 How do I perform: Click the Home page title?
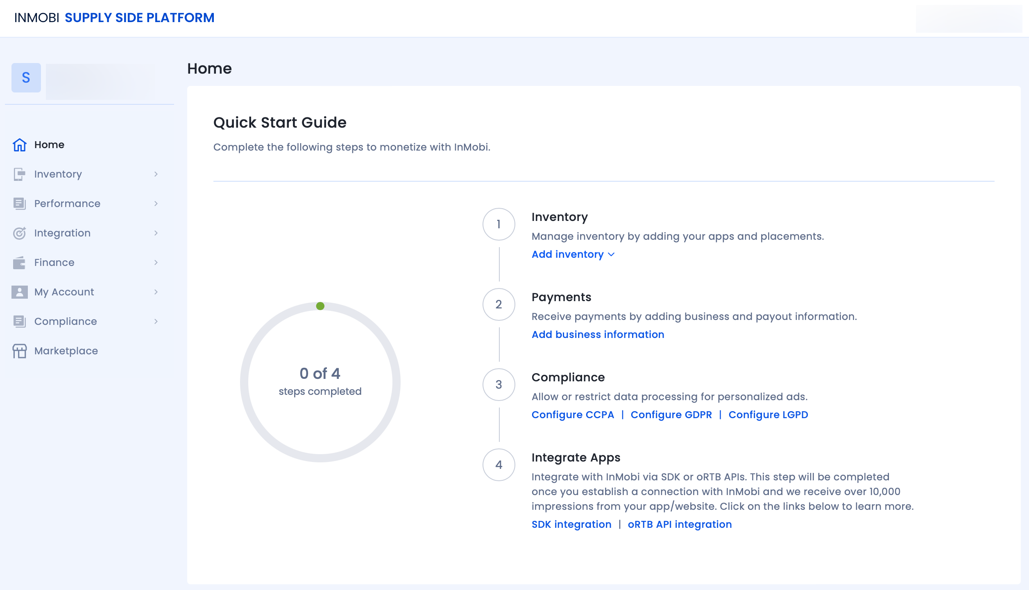pyautogui.click(x=209, y=69)
